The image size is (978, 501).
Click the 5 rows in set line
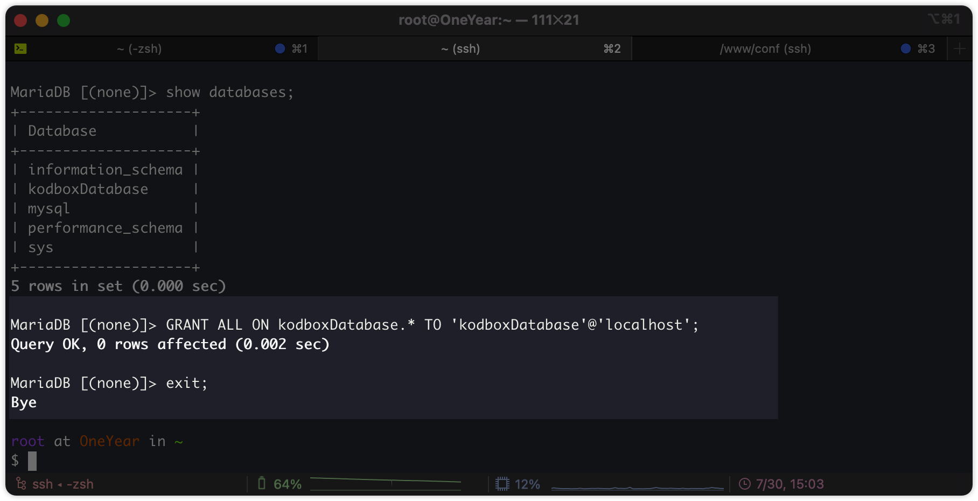[x=118, y=286]
